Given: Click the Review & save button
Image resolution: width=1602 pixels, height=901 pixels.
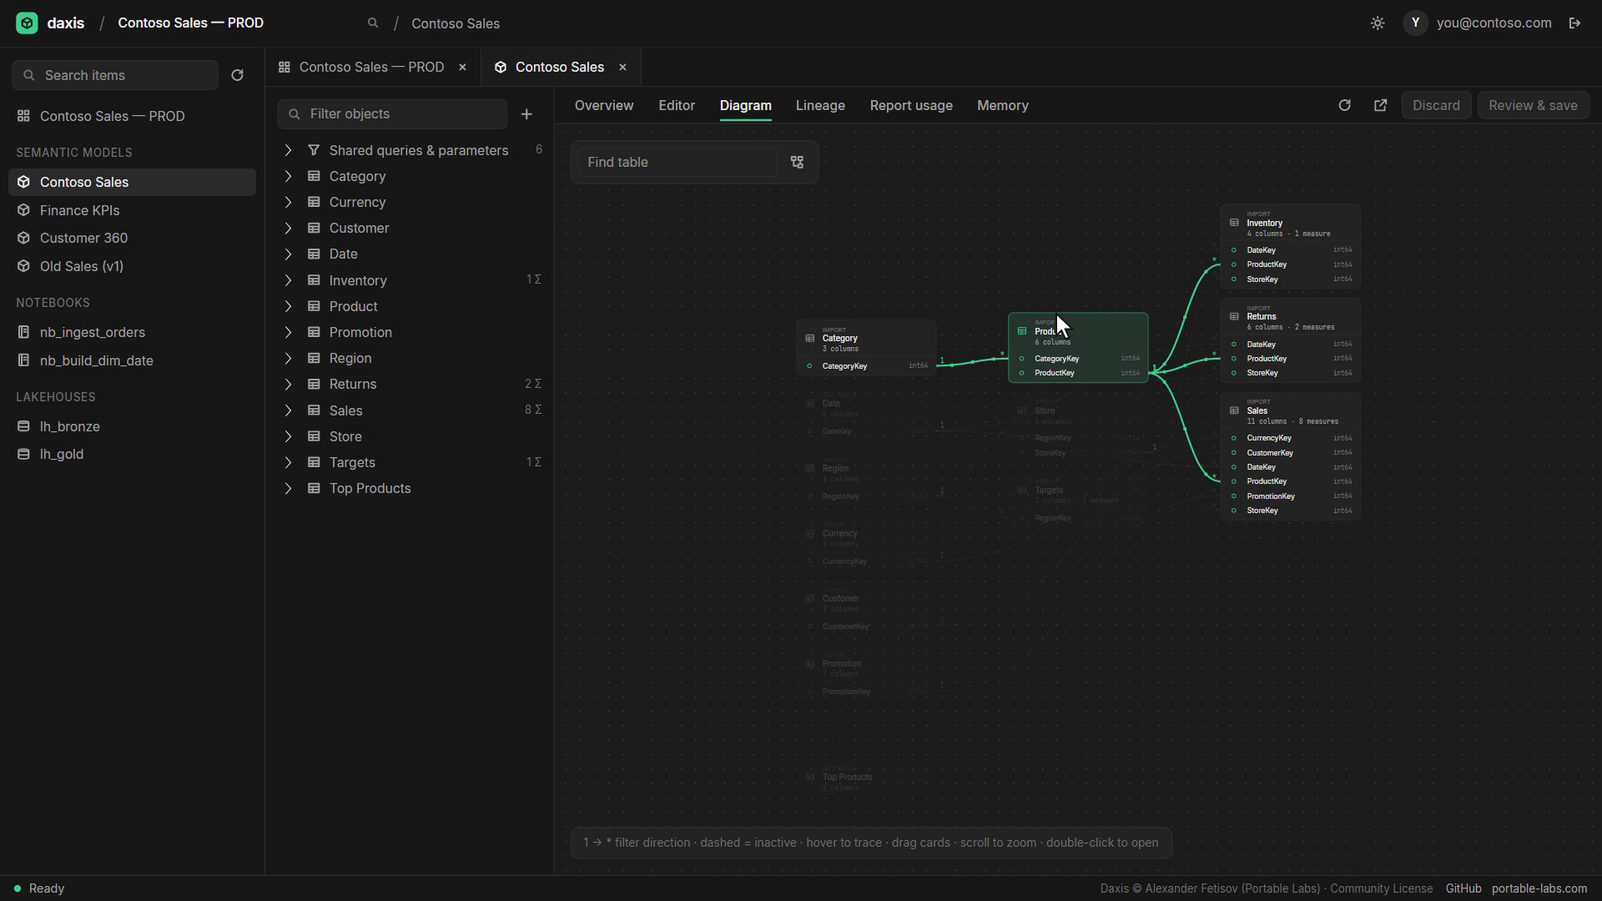Looking at the screenshot, I should (x=1534, y=106).
